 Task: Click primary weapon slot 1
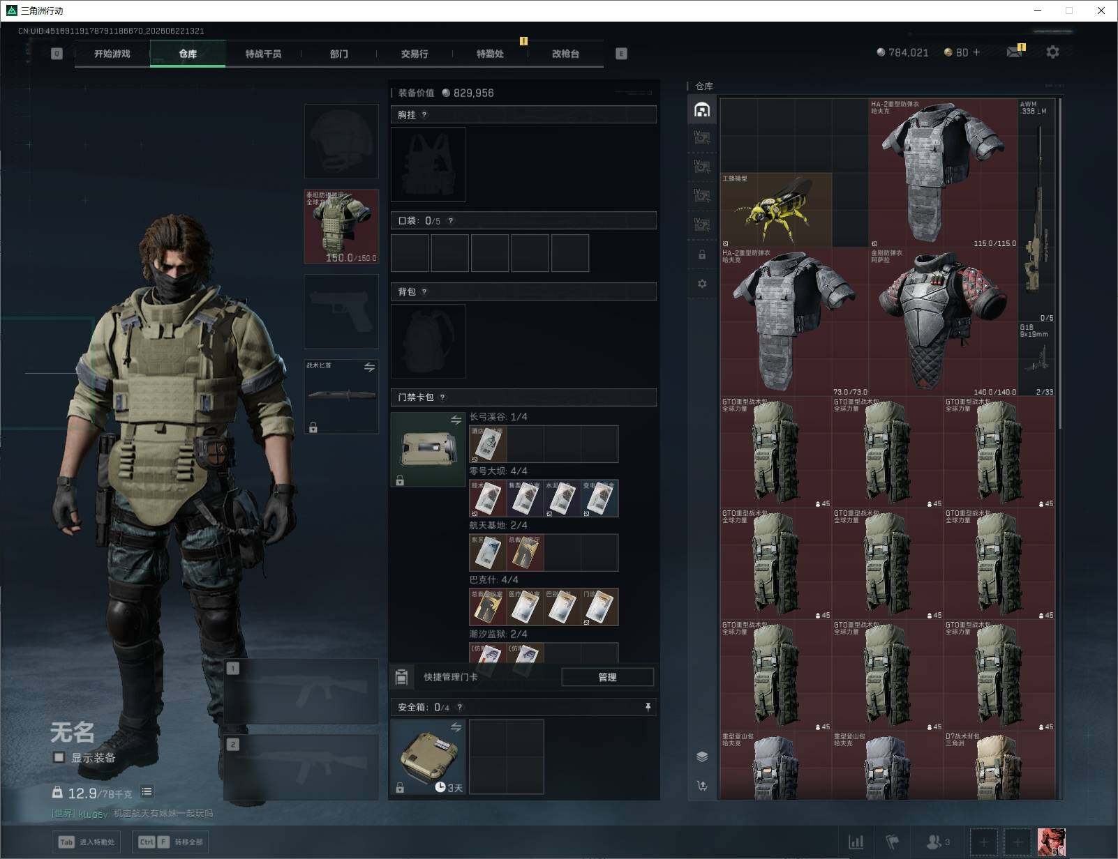click(301, 691)
